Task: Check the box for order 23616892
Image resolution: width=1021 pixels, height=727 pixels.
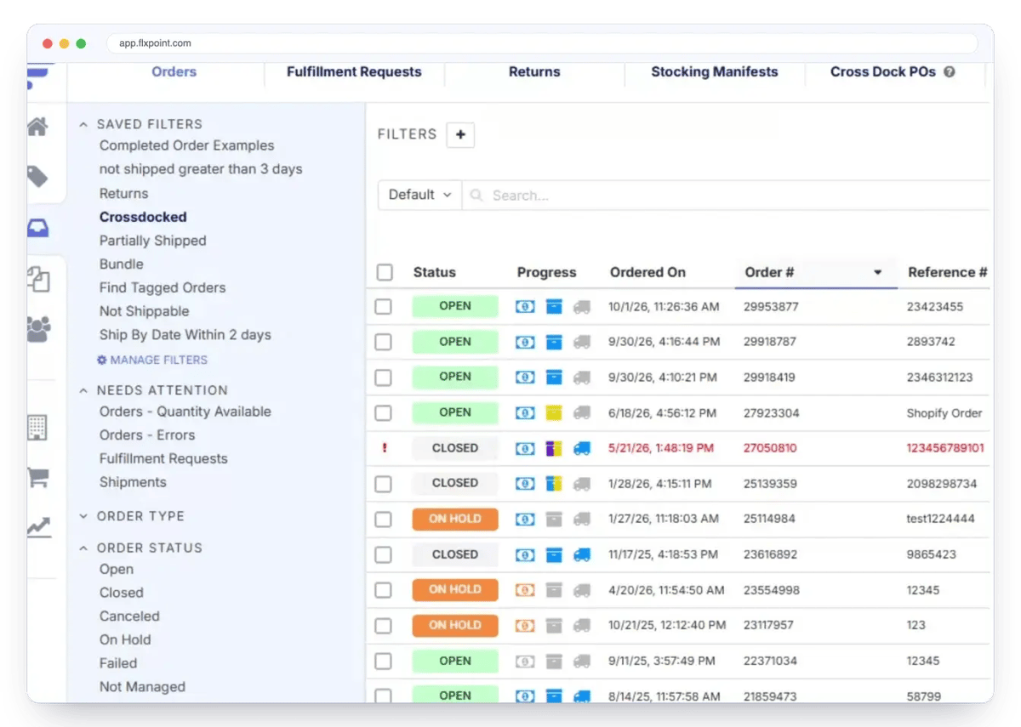Action: point(384,554)
